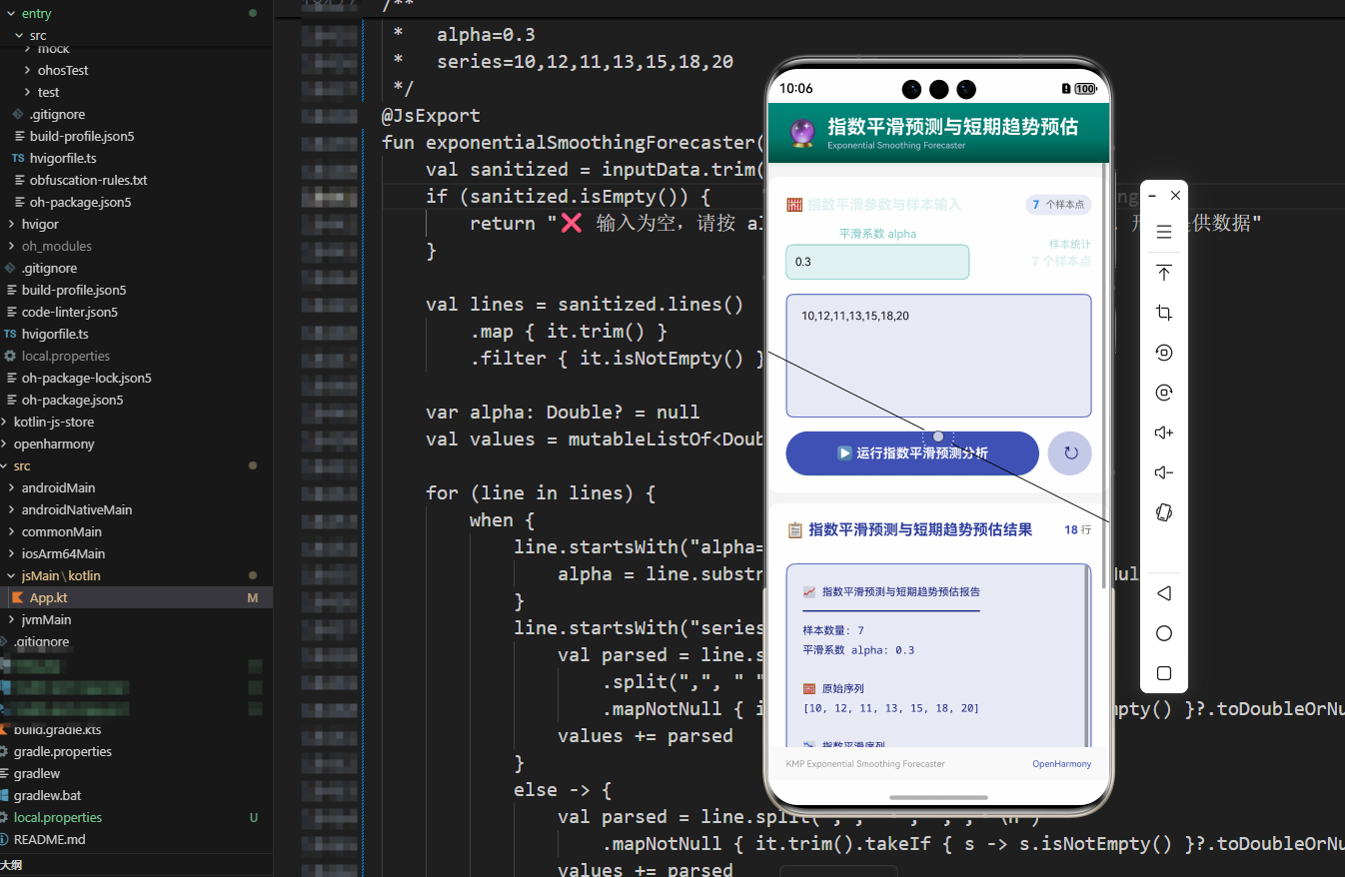Open oh-package-lock.json5 file

click(87, 378)
